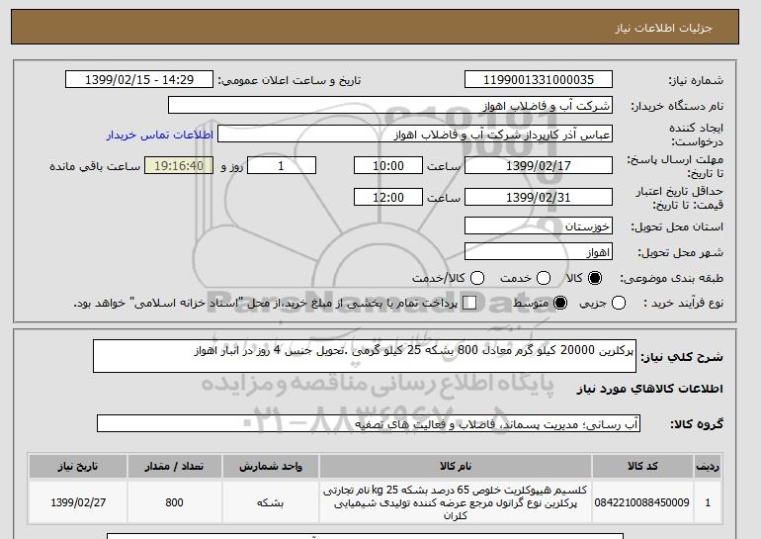Click the شهر محل تحویل label
Viewport: 761px width, 539px height.
pos(680,252)
